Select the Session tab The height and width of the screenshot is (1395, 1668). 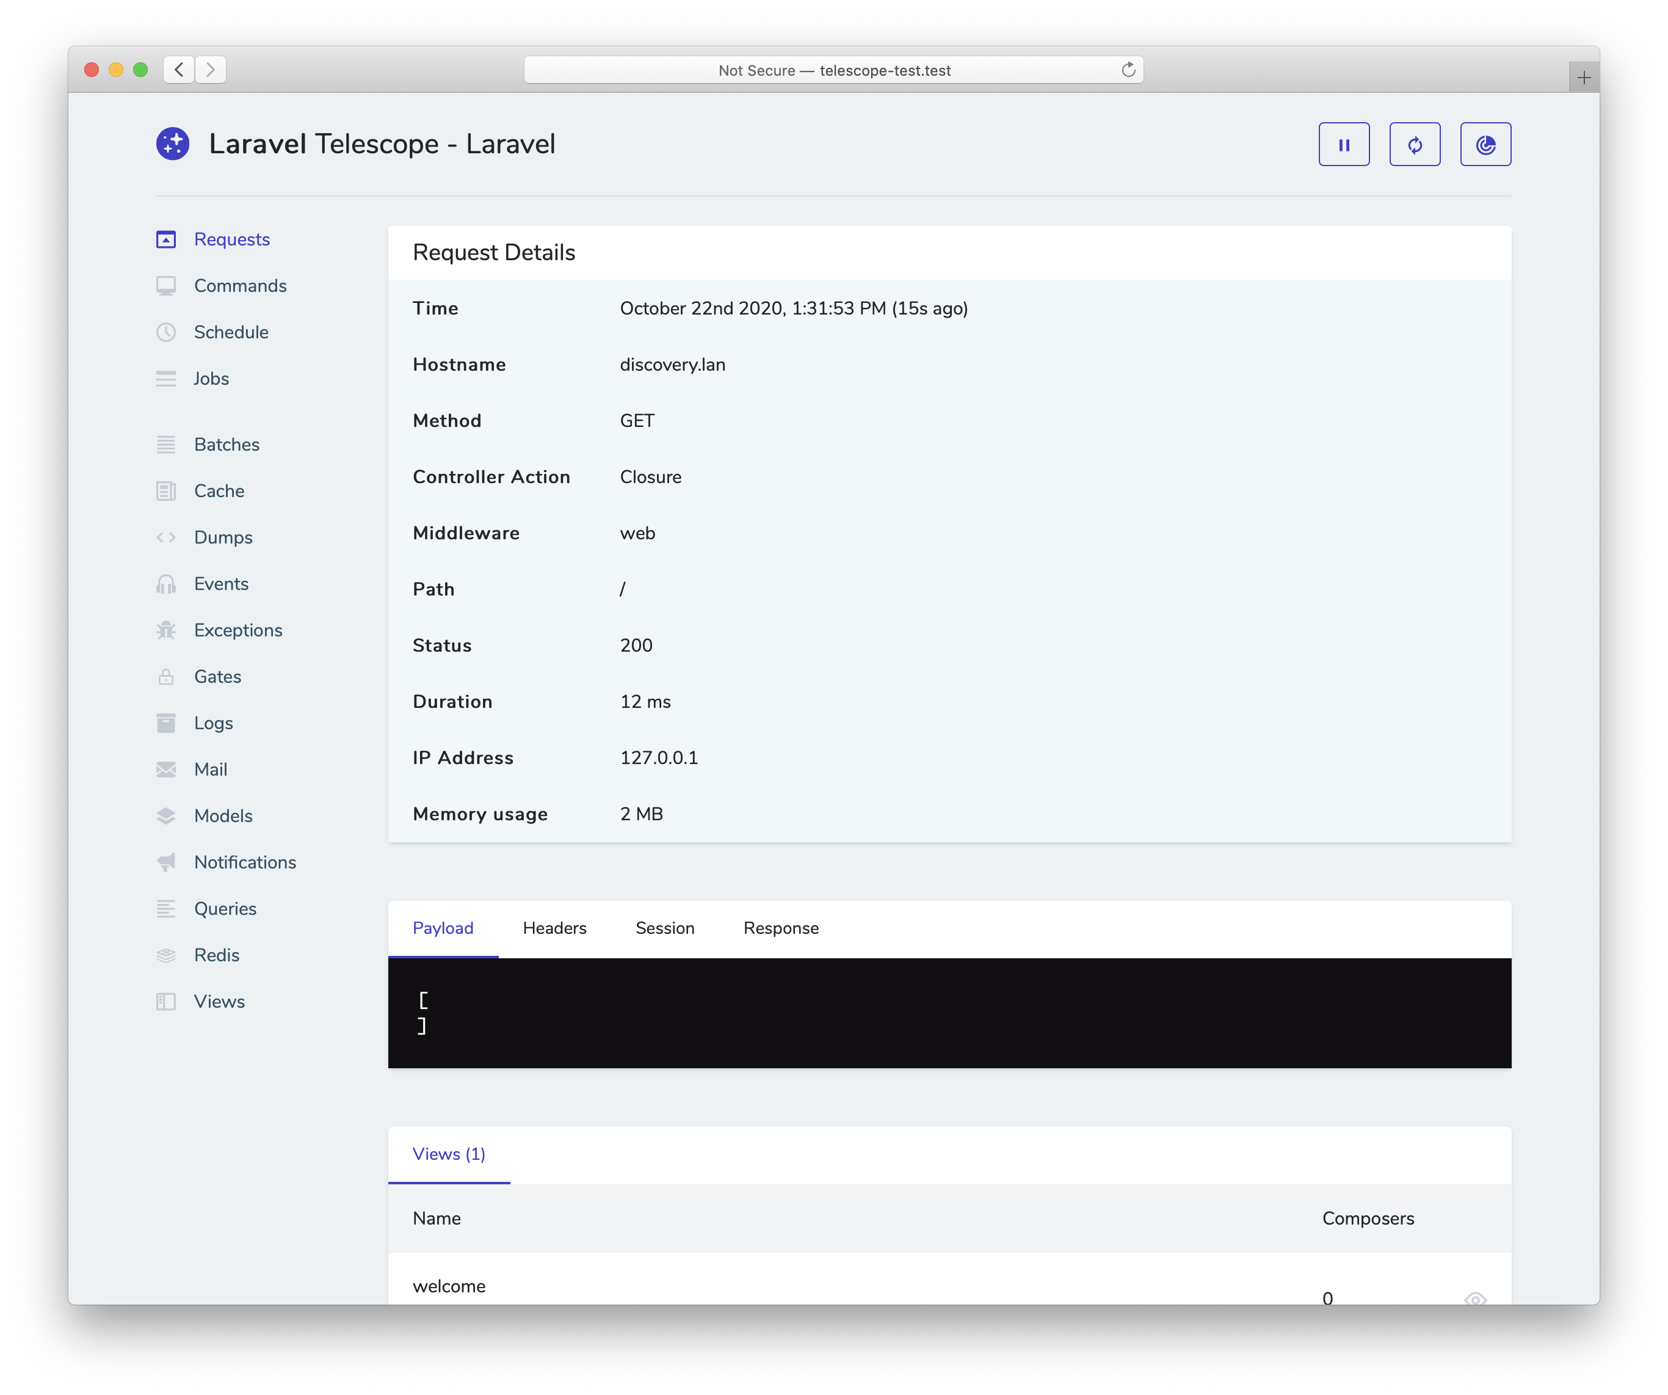coord(665,928)
